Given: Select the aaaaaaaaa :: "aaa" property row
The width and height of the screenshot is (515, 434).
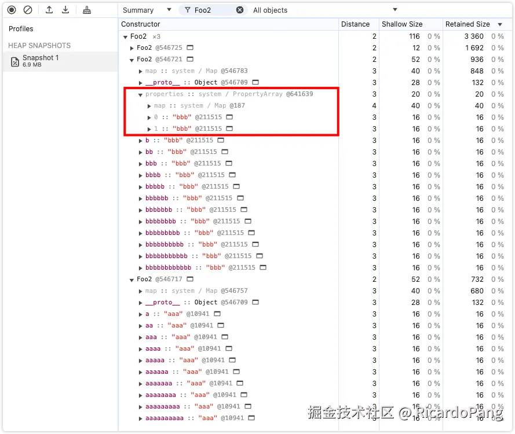Looking at the screenshot, I should [315, 406].
